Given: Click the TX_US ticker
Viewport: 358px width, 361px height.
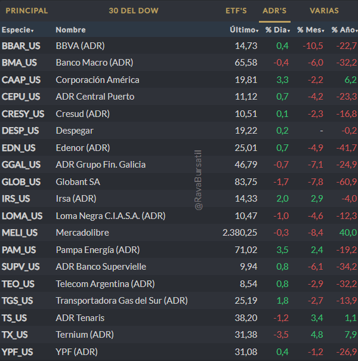Looking at the screenshot, I should (x=15, y=335).
